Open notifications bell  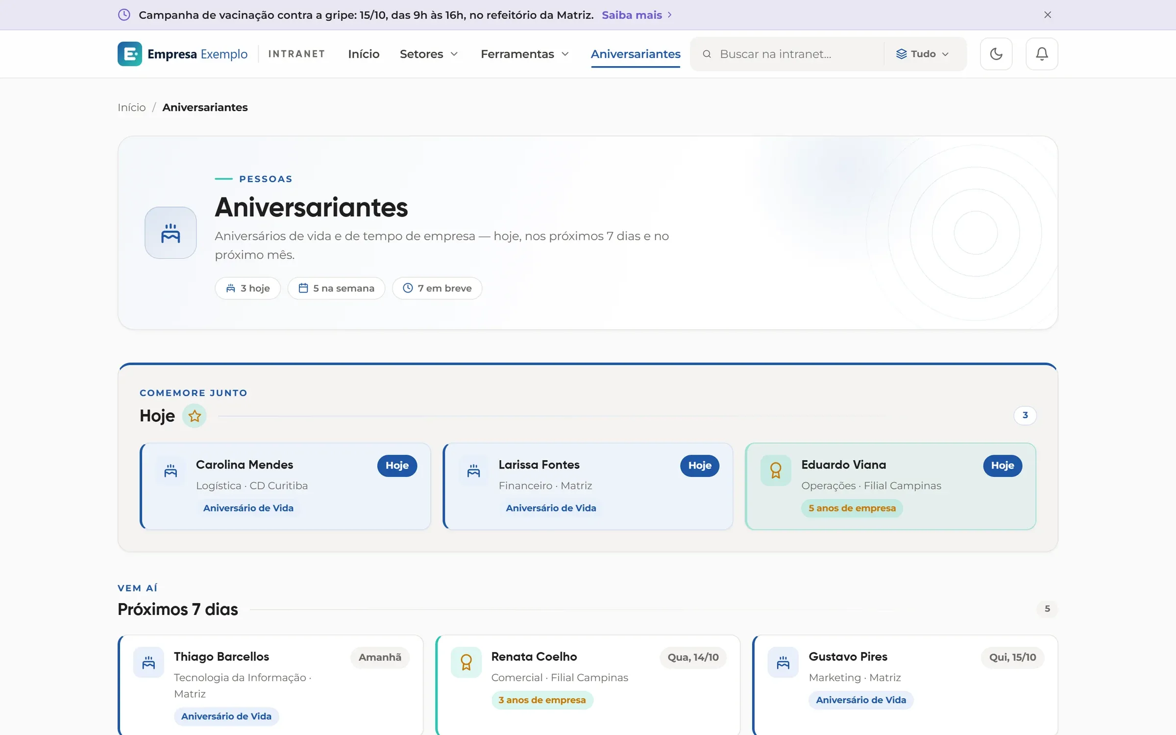click(1042, 54)
